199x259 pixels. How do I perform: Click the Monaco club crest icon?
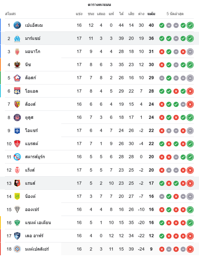pos(17,52)
